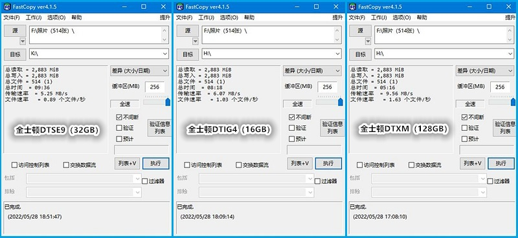Toggle 不间断 checkbox in DTXM window
This screenshot has height=238, width=518.
[x=464, y=117]
